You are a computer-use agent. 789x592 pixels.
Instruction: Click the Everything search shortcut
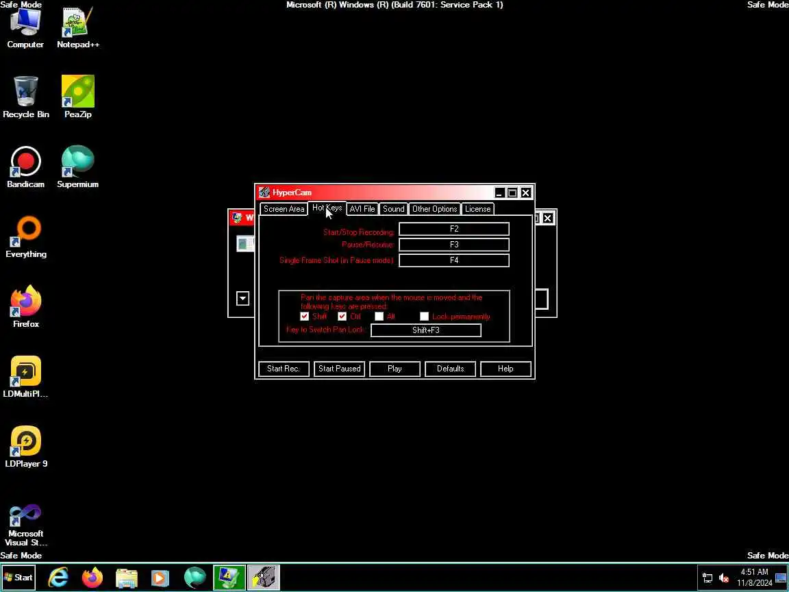[25, 237]
